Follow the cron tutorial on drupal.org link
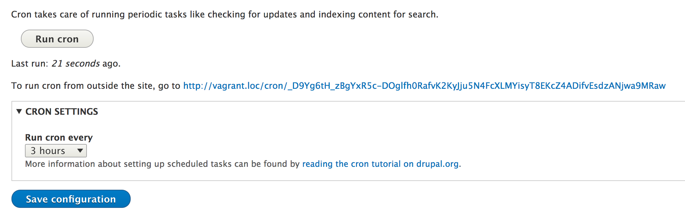The height and width of the screenshot is (220, 685). click(x=380, y=164)
